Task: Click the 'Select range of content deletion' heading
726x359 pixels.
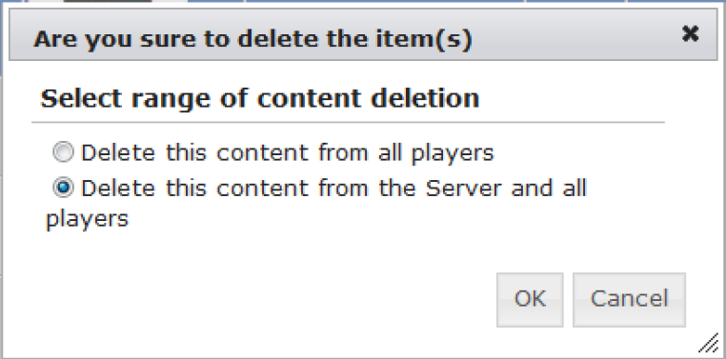Action: click(260, 98)
